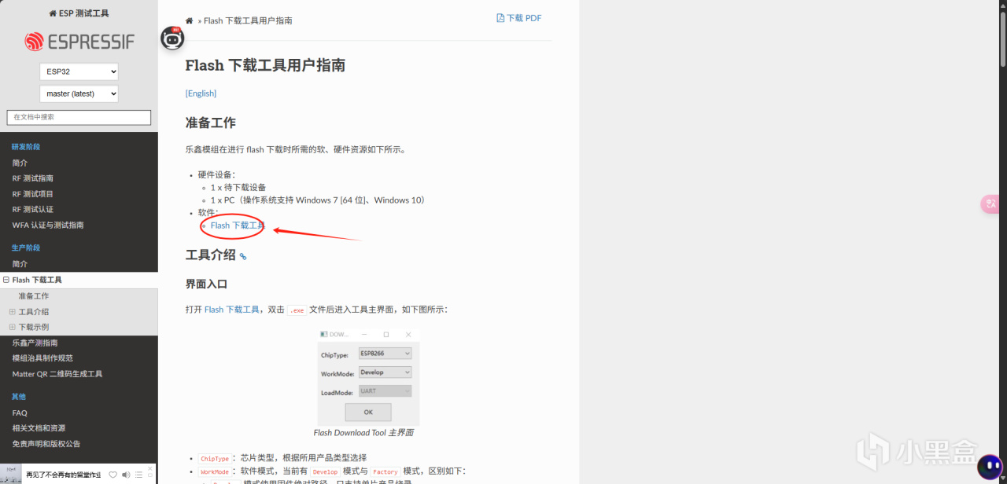Expand the 工具介绍 sidebar subsection
Screen dimensions: 1007x484
pyautogui.click(x=12, y=312)
